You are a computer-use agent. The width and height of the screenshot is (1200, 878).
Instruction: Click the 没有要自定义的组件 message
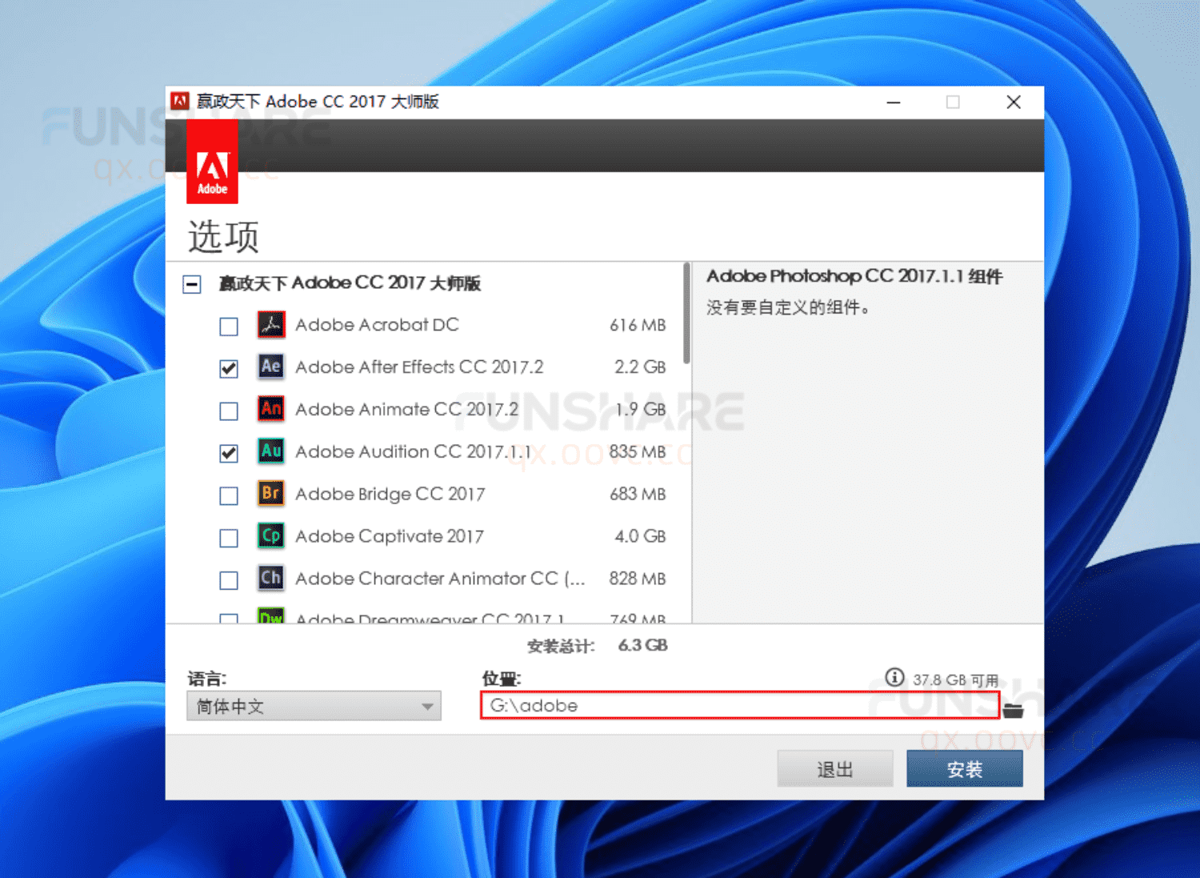coord(788,307)
